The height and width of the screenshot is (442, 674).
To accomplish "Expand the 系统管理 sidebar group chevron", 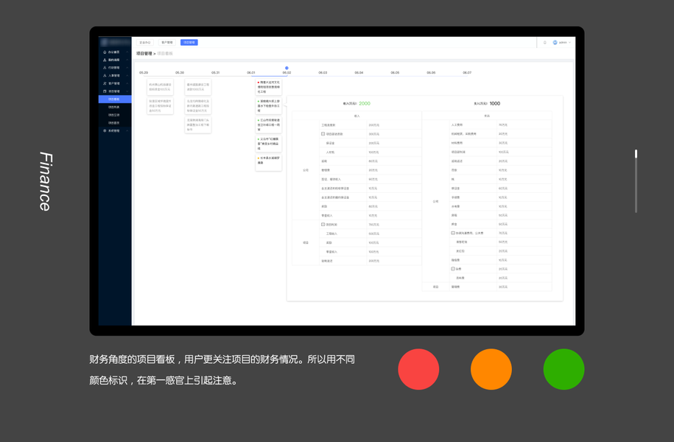I will (x=127, y=130).
